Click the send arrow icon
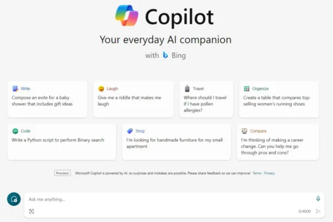The image size is (333, 222). pyautogui.click(x=318, y=211)
